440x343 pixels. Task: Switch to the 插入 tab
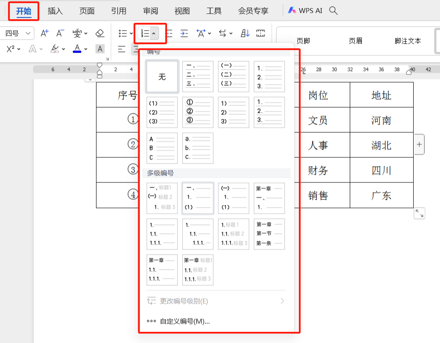[55, 11]
